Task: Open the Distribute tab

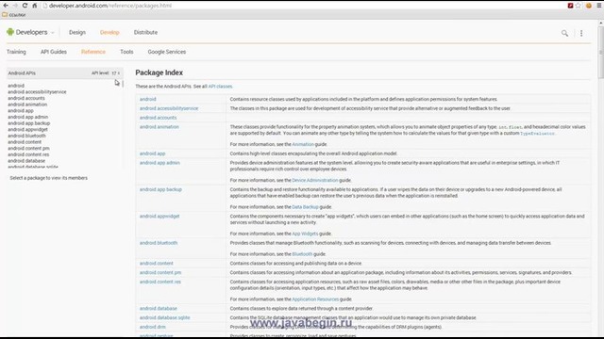Action: [145, 32]
